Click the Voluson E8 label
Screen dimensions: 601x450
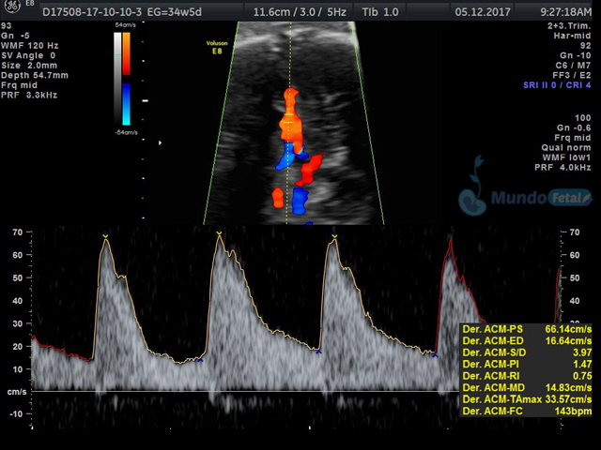(x=220, y=47)
